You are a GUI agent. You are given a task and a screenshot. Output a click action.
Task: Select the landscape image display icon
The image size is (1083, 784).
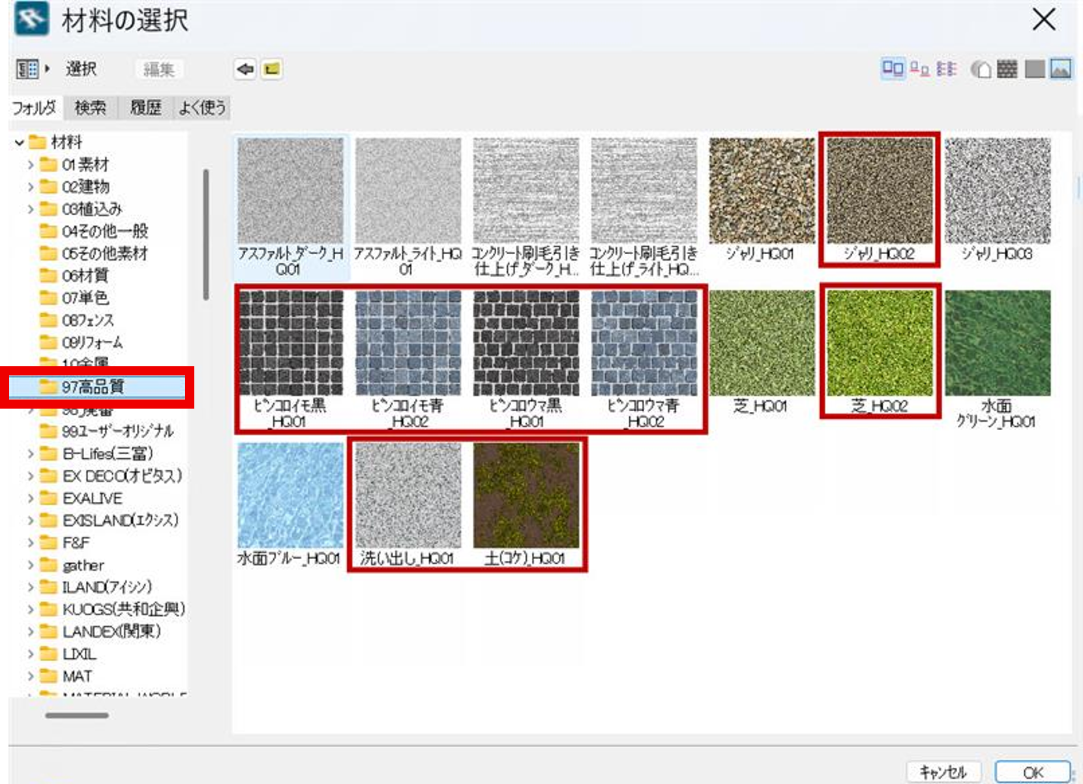(1061, 68)
